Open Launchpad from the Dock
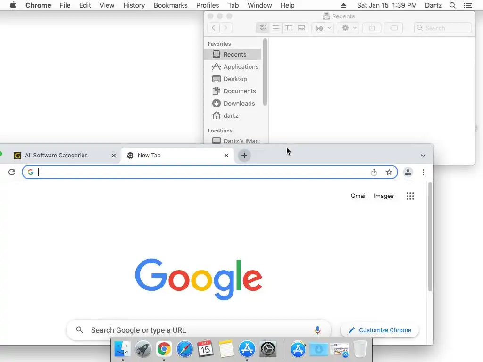This screenshot has height=362, width=483. (143, 349)
